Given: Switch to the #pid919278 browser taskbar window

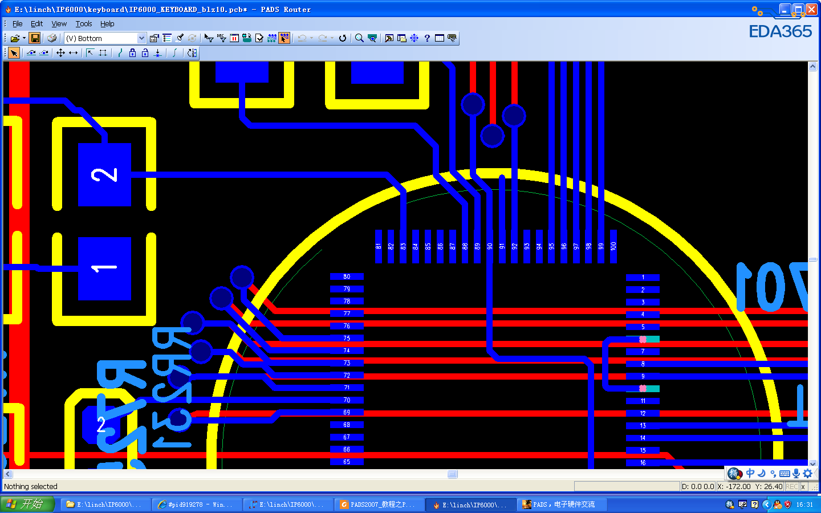Looking at the screenshot, I should (197, 504).
